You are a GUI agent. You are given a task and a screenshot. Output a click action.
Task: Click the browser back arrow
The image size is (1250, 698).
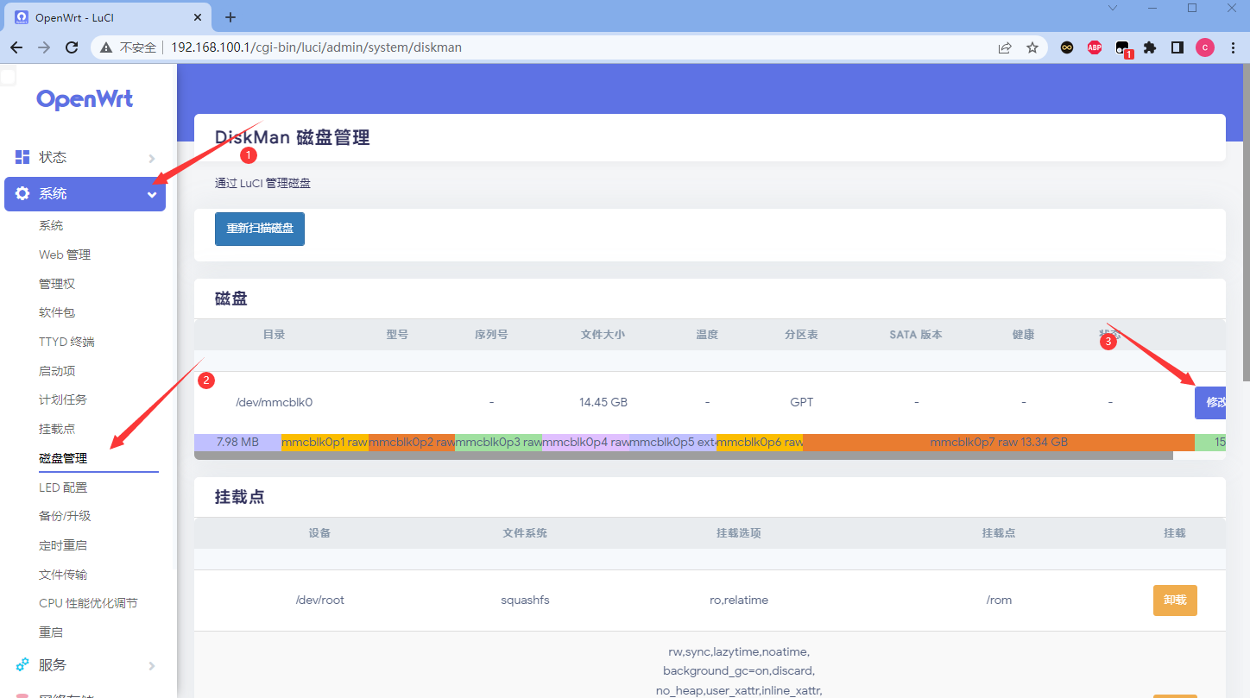point(16,47)
